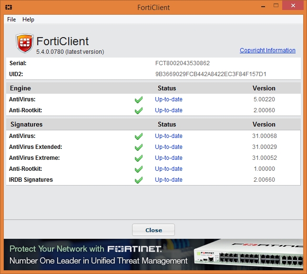Click AntiVirus signature version 31.00068
Screen dimensions: 307x274
[x=264, y=136]
